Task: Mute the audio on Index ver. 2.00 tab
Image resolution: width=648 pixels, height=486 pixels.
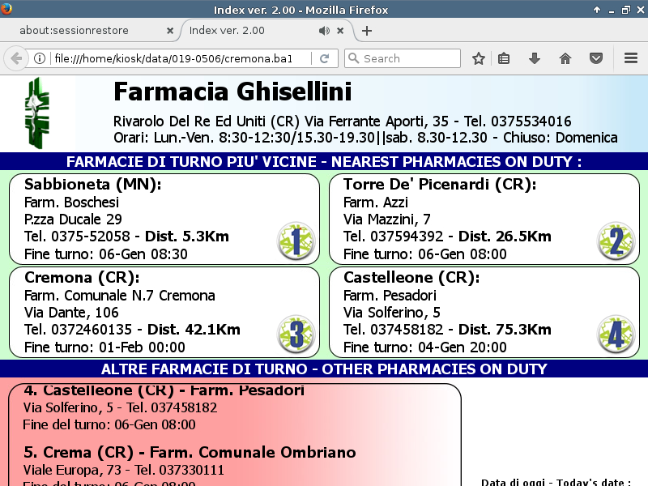Action: point(324,31)
